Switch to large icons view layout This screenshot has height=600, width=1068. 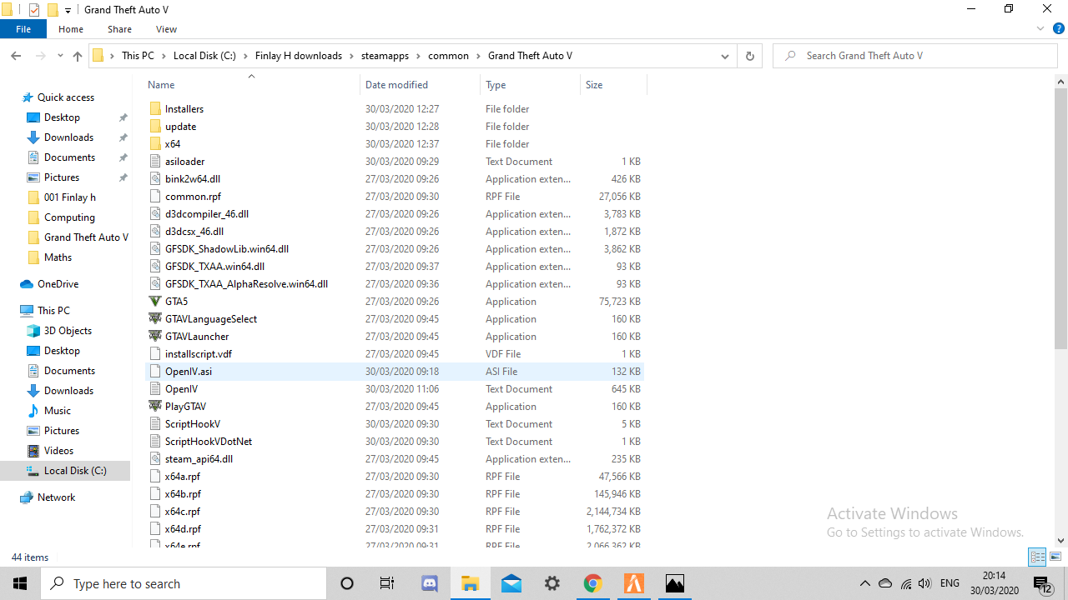[1055, 557]
